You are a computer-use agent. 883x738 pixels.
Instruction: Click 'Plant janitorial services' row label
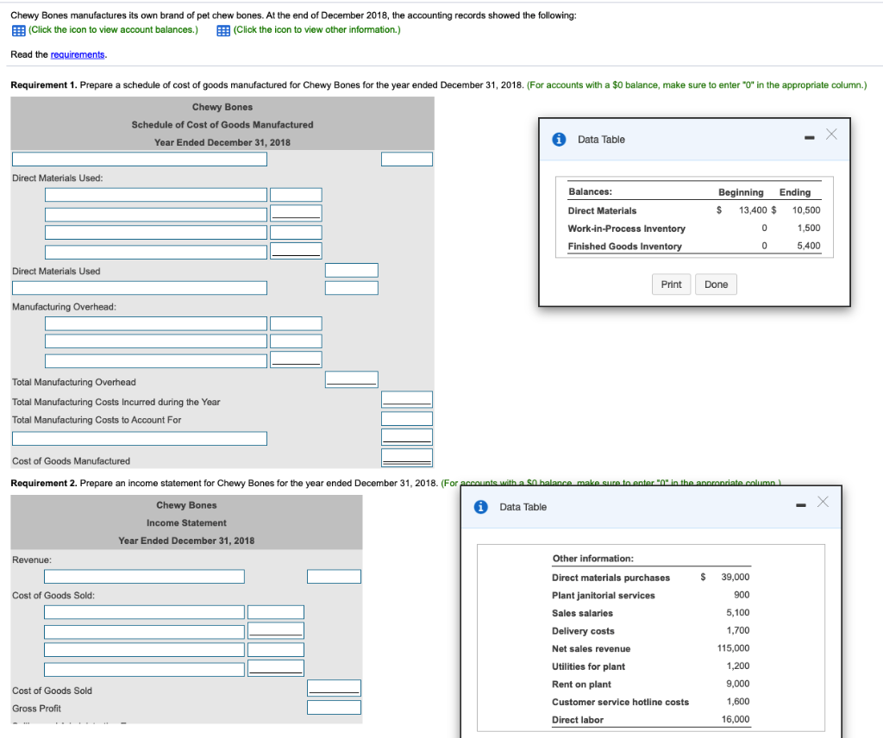[x=603, y=596]
